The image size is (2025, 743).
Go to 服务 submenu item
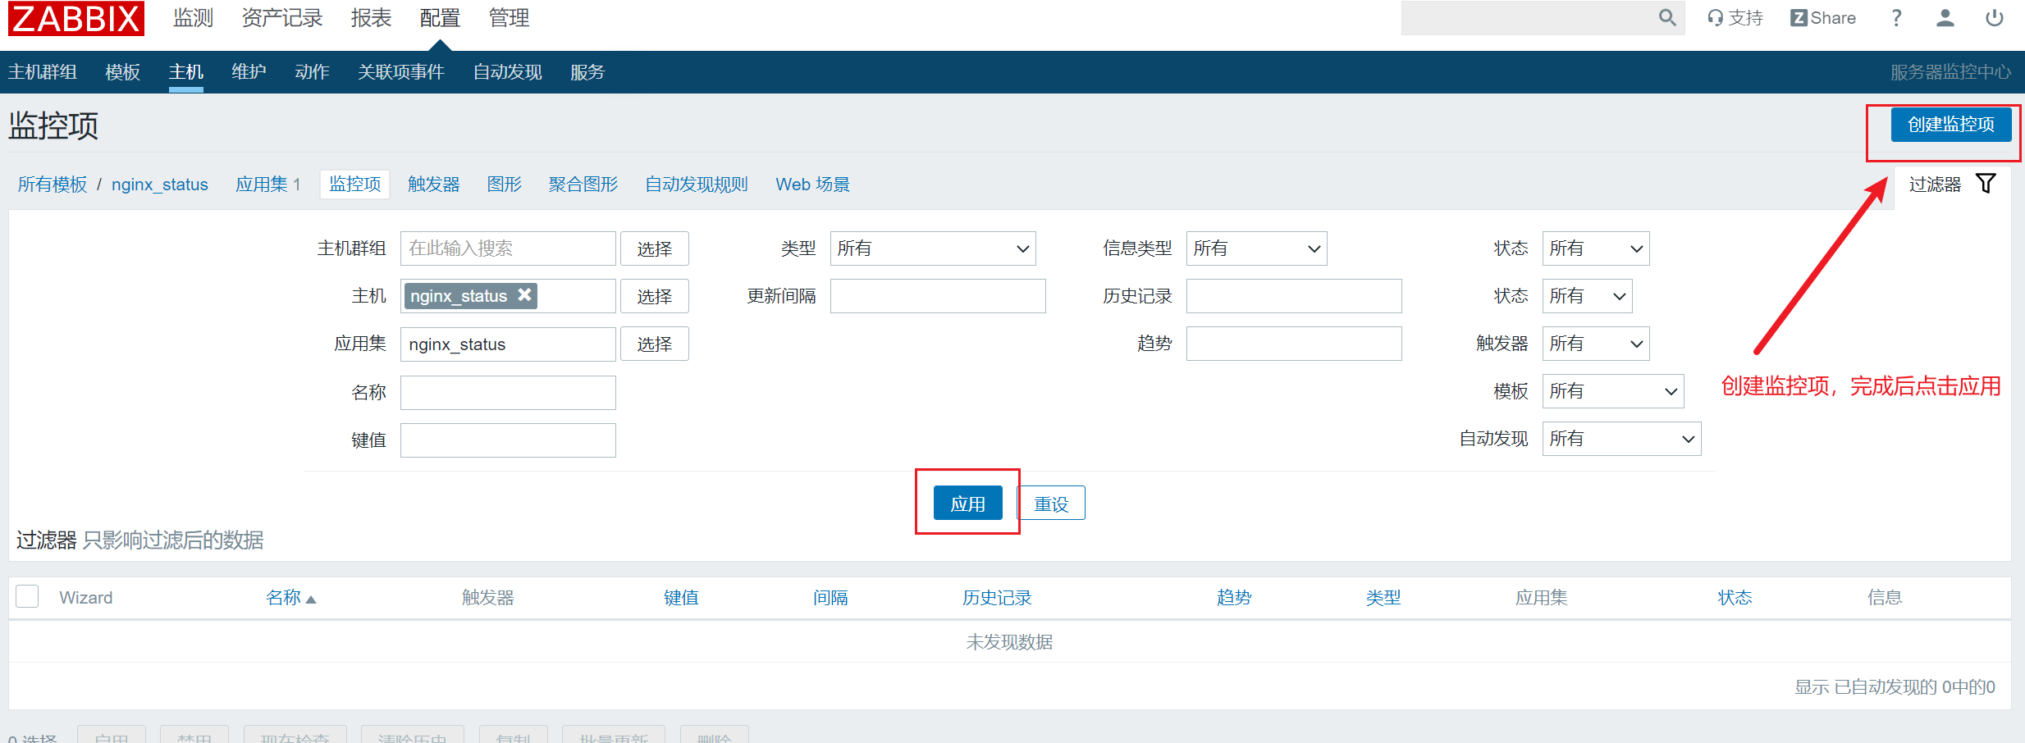(x=587, y=72)
